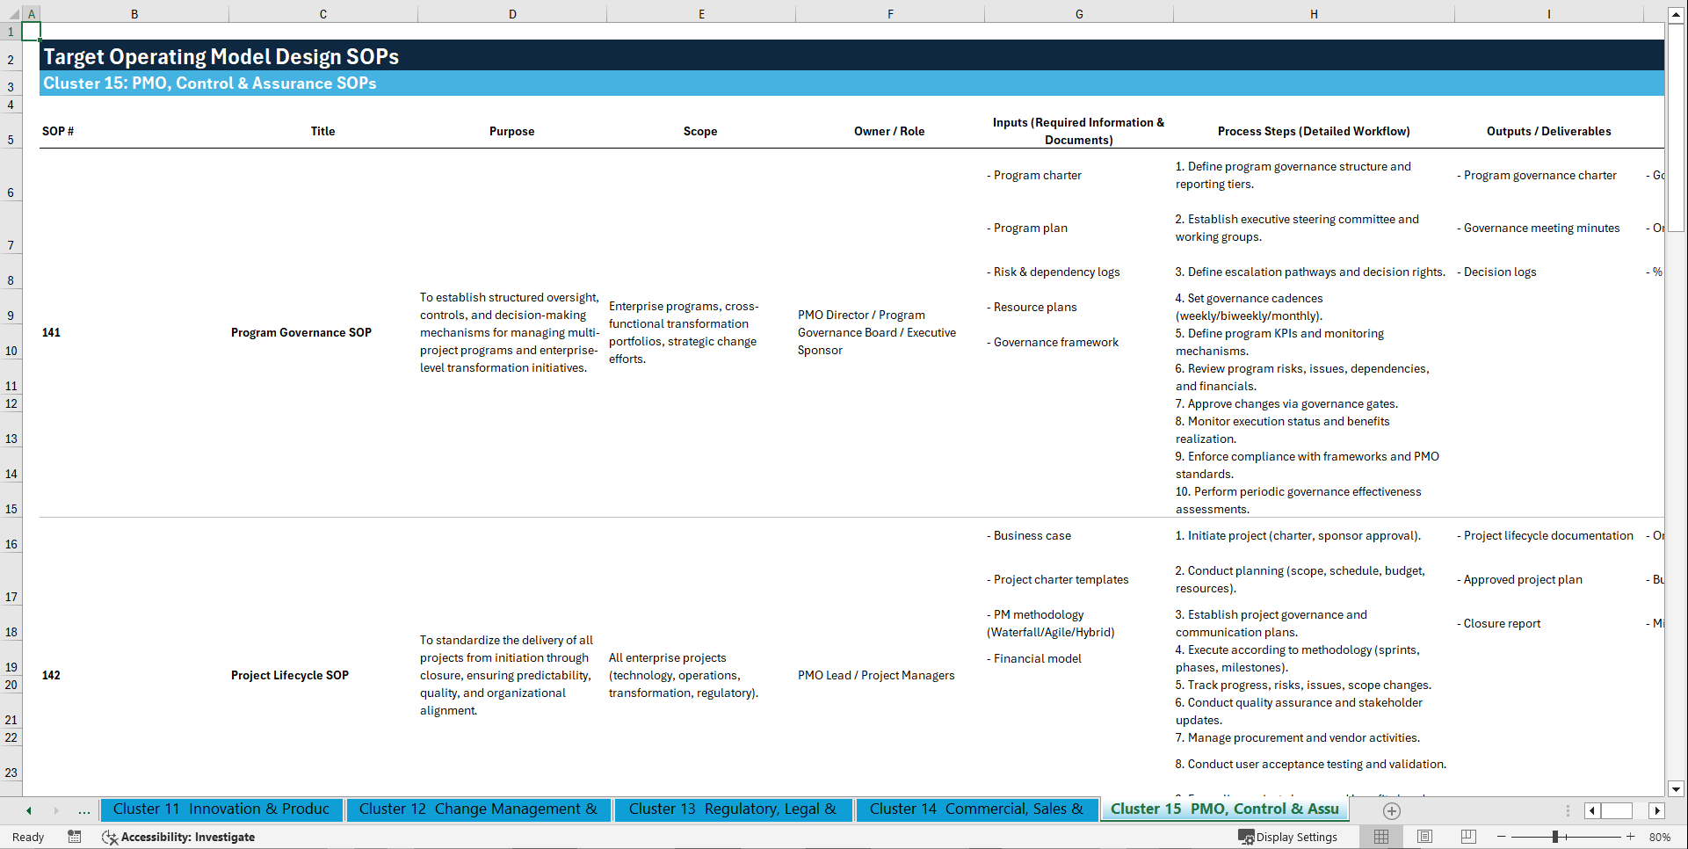
Task: Open the Cluster 13 Regulatory, Legal sheet
Action: pyautogui.click(x=733, y=809)
